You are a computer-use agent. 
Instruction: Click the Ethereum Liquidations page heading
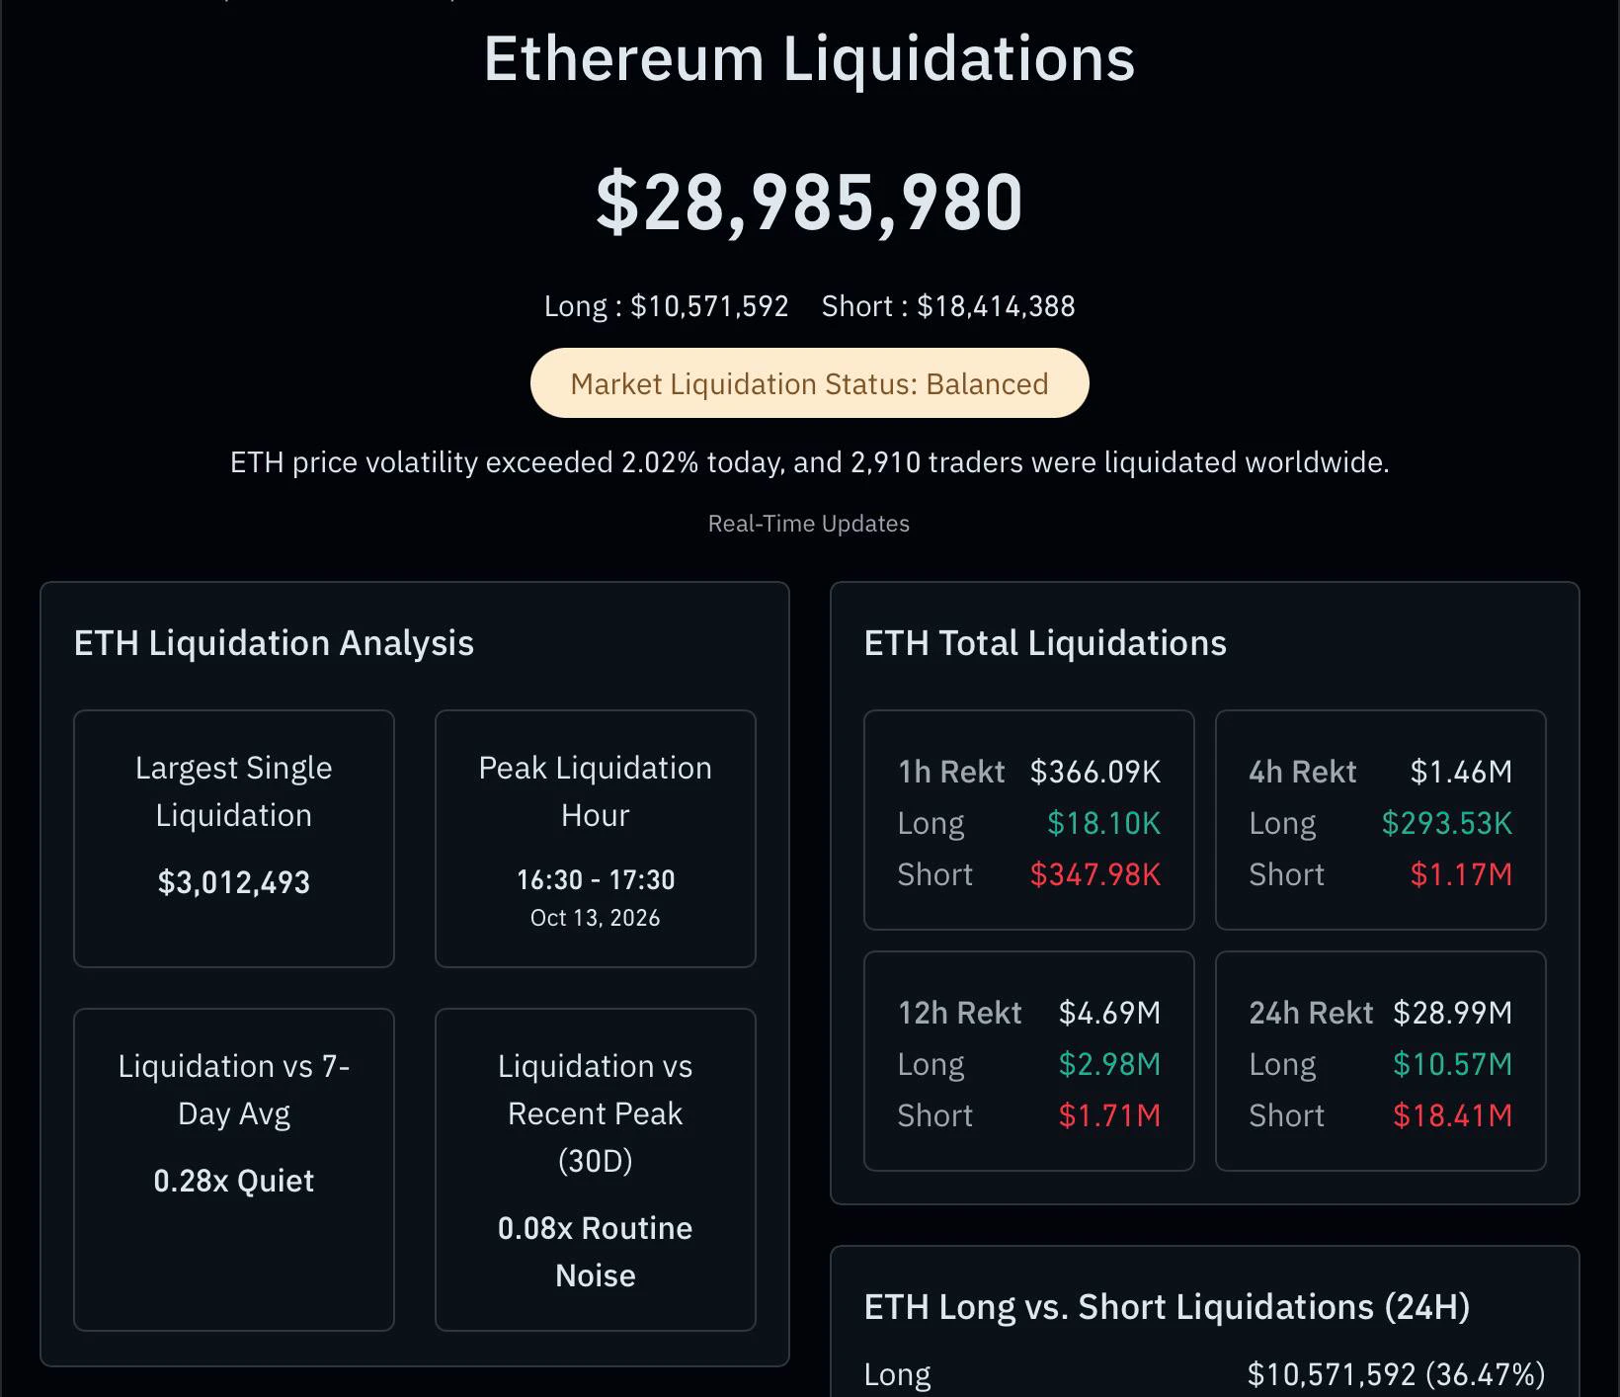point(809,59)
